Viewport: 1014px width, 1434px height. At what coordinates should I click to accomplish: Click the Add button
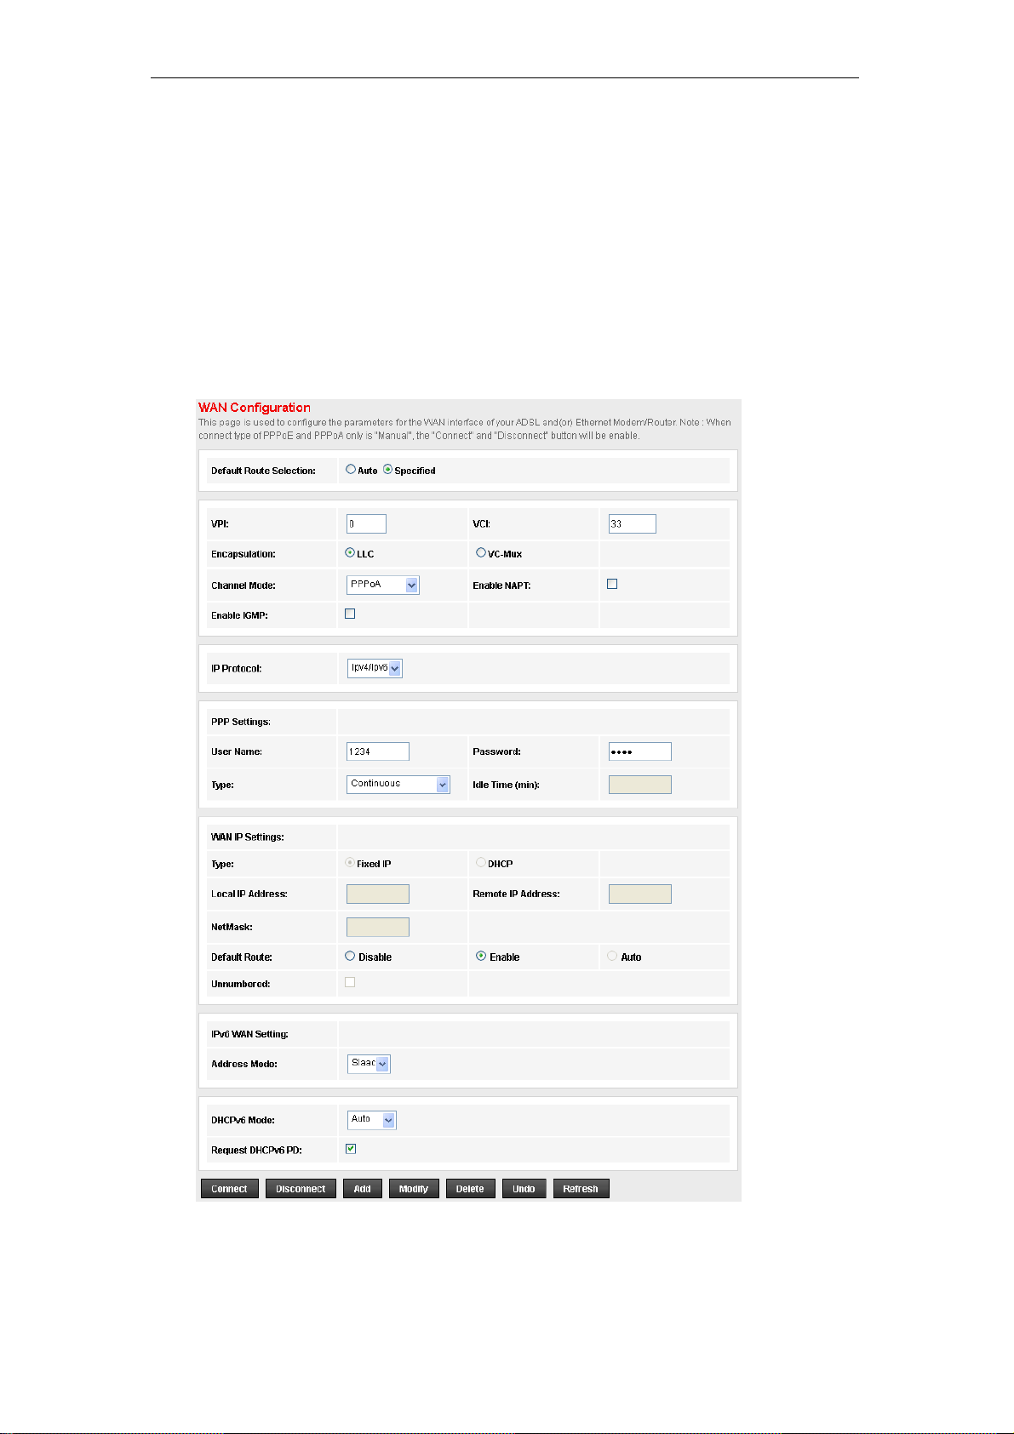pyautogui.click(x=363, y=1189)
